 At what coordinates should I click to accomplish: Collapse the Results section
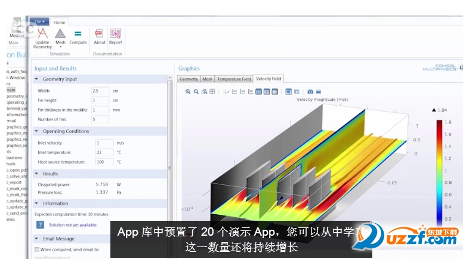tap(36, 174)
